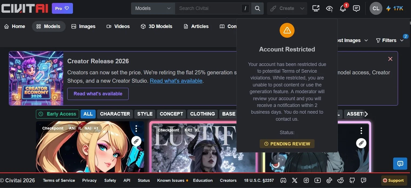Open the Reddit icon in footer
Viewport: 411px width, 188px height.
pyautogui.click(x=340, y=180)
